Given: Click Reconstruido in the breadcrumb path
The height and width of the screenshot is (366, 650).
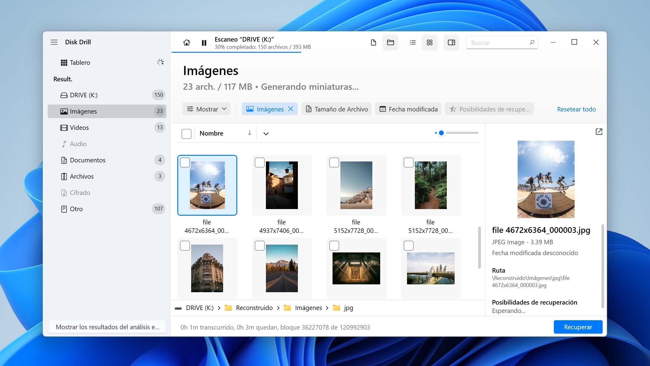Looking at the screenshot, I should point(254,308).
